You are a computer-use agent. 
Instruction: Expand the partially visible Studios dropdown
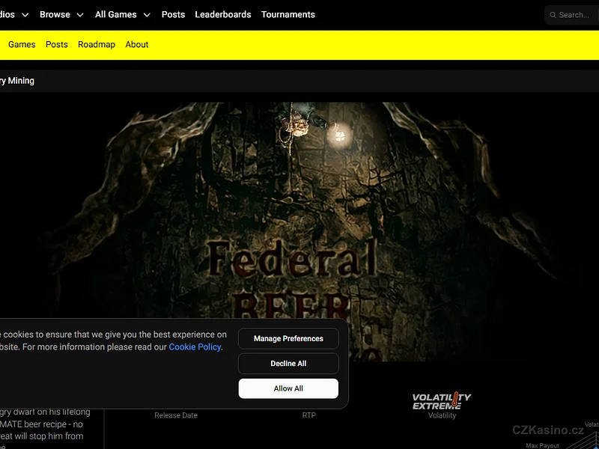[15, 15]
